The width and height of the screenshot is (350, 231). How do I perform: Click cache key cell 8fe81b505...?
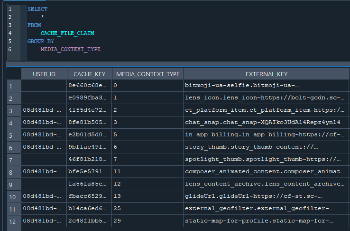pos(89,122)
